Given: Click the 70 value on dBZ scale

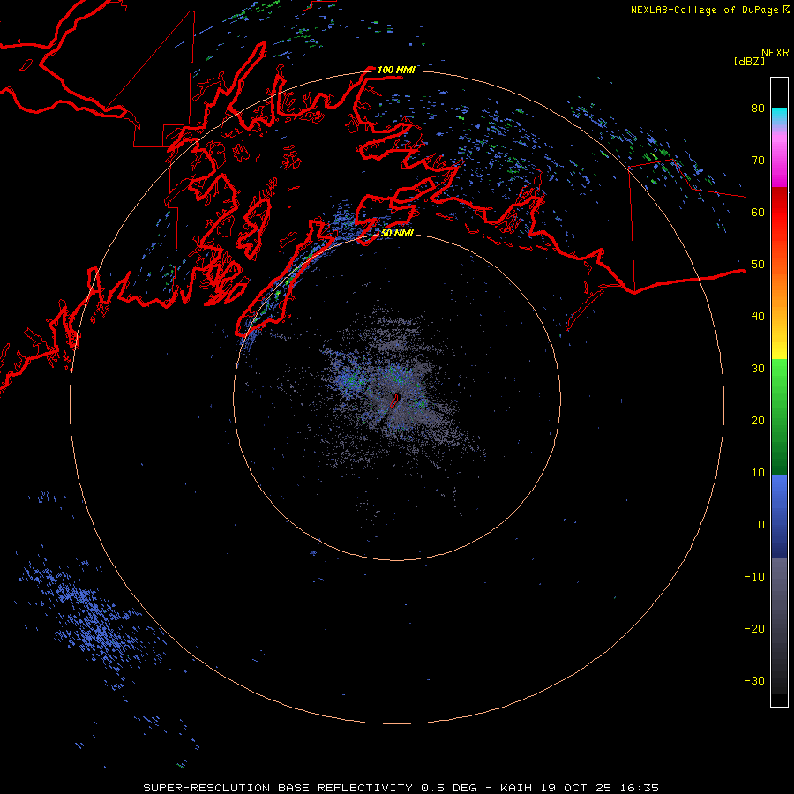Looking at the screenshot, I should coord(758,160).
